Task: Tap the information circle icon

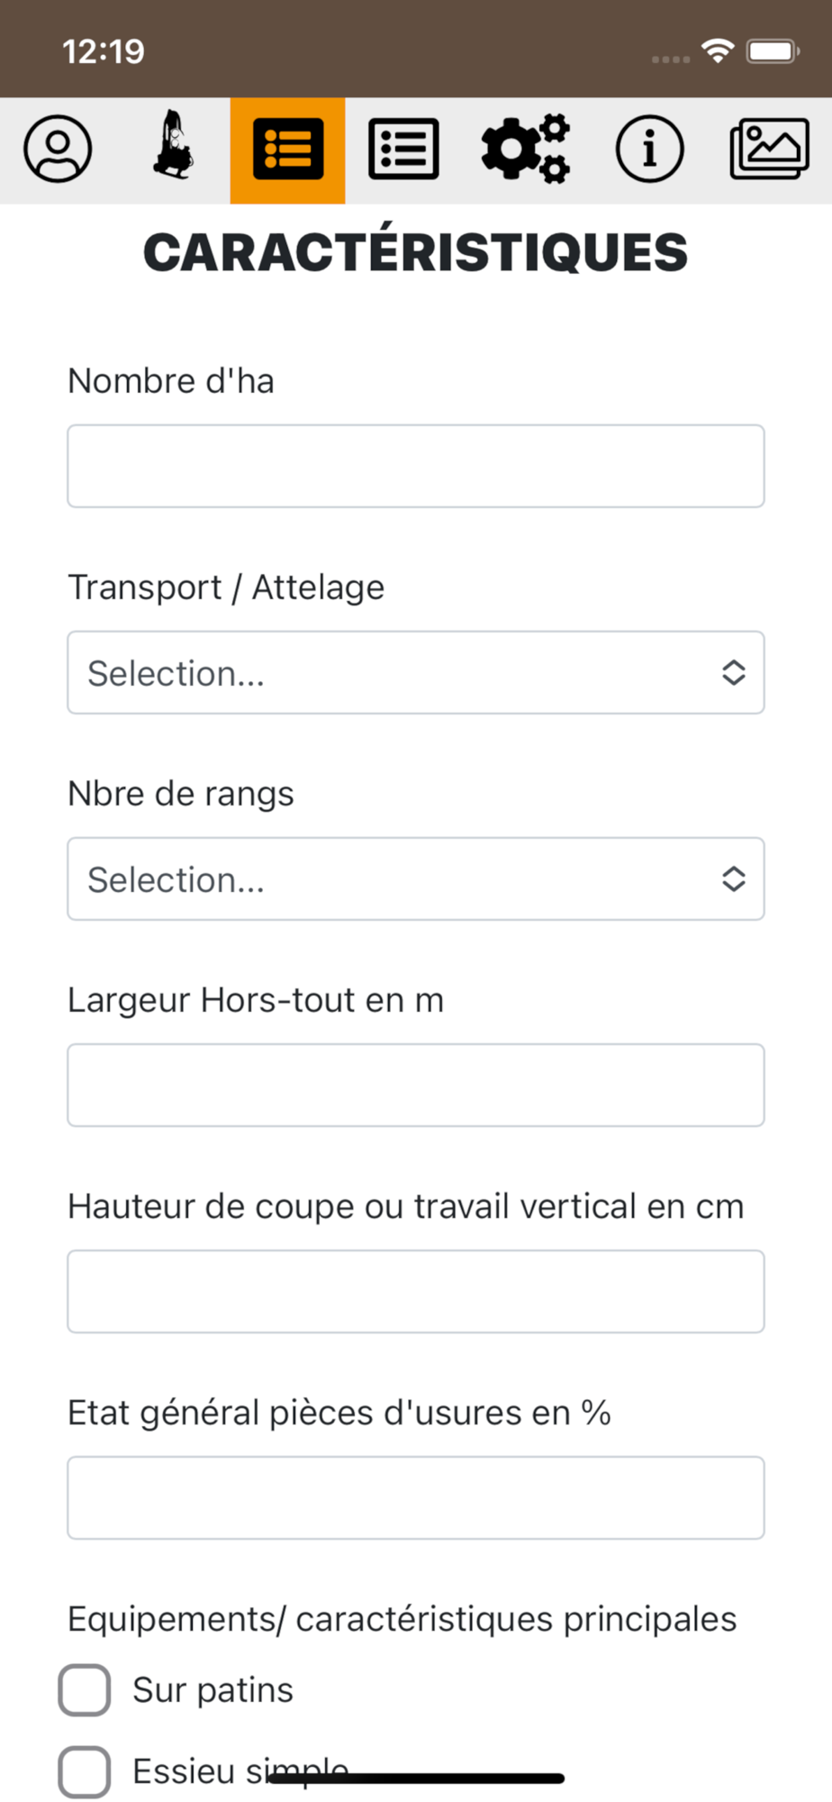Action: tap(649, 150)
